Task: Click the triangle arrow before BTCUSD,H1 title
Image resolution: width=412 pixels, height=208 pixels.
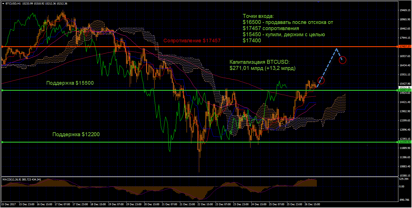Action: [3, 4]
